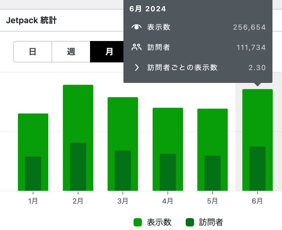The width and height of the screenshot is (282, 230).
Task: Click the 6月 dark visitors bar
Action: pos(258,169)
